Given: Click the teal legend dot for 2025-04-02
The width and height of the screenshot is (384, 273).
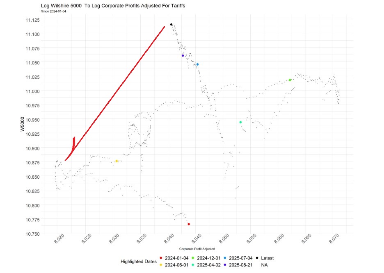Looking at the screenshot, I should [x=193, y=265].
